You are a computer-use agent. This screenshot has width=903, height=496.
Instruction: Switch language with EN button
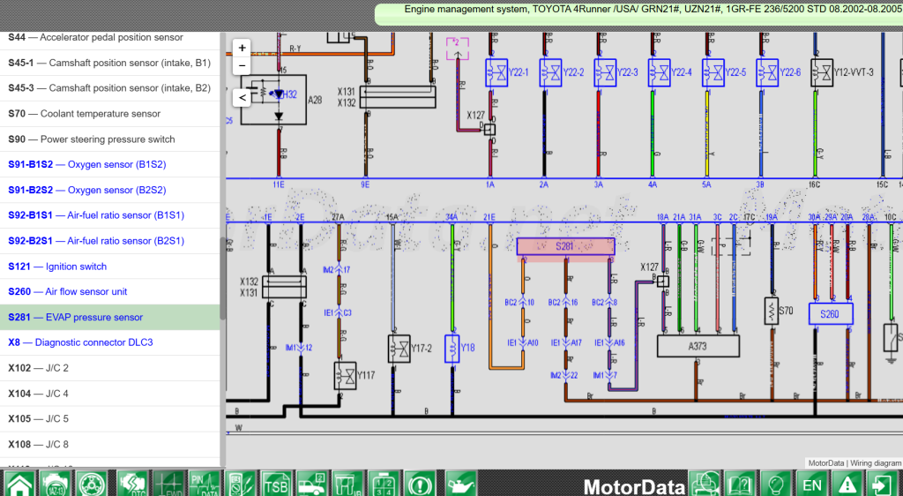pyautogui.click(x=812, y=484)
